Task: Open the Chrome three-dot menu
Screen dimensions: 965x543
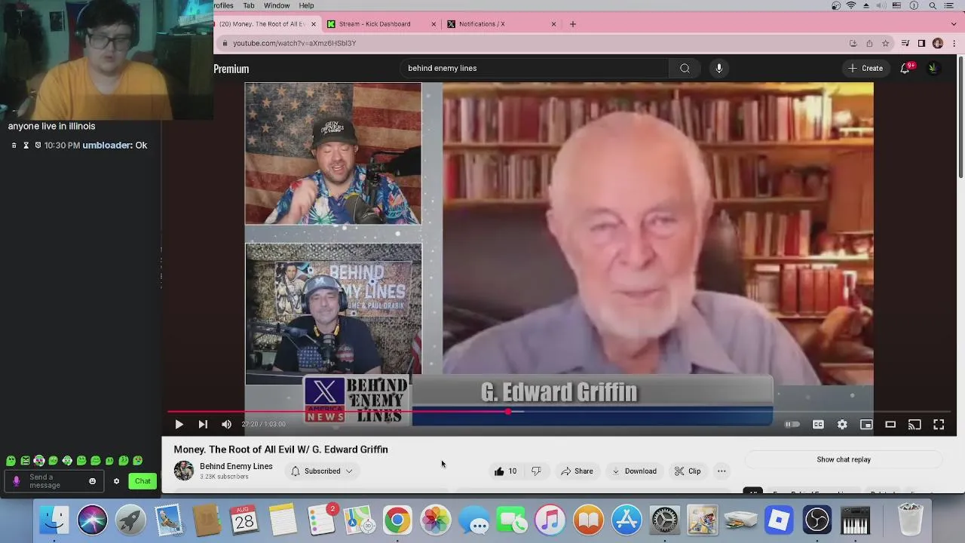Action: [x=954, y=43]
